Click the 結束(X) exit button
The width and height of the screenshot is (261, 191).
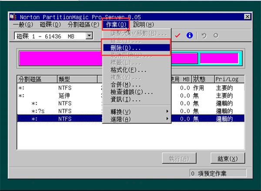[228, 158]
